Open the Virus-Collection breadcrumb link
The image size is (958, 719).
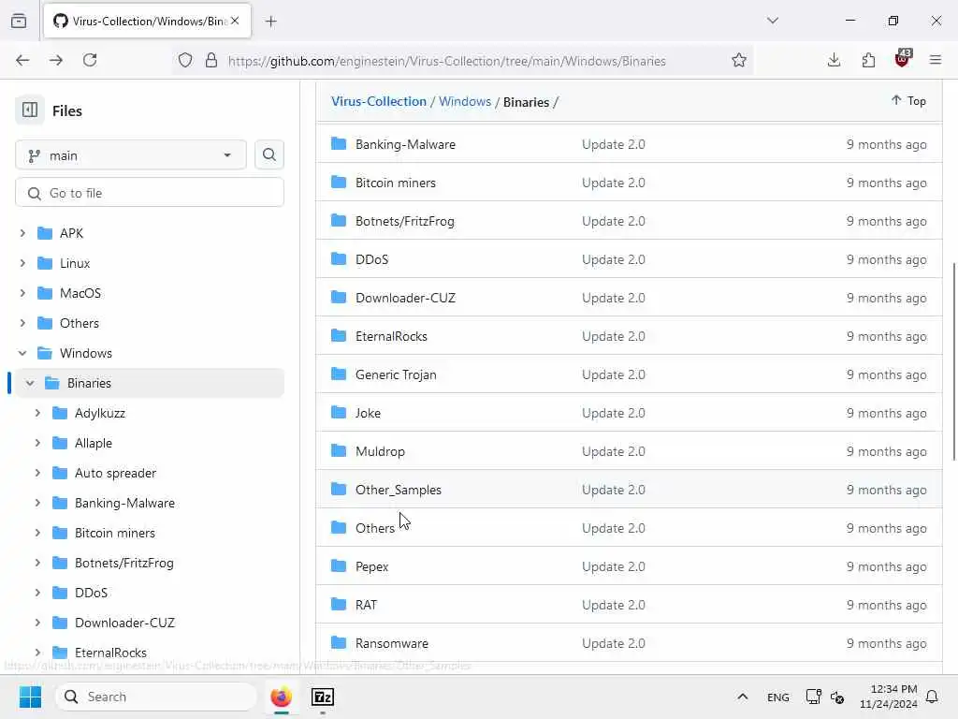(x=379, y=101)
